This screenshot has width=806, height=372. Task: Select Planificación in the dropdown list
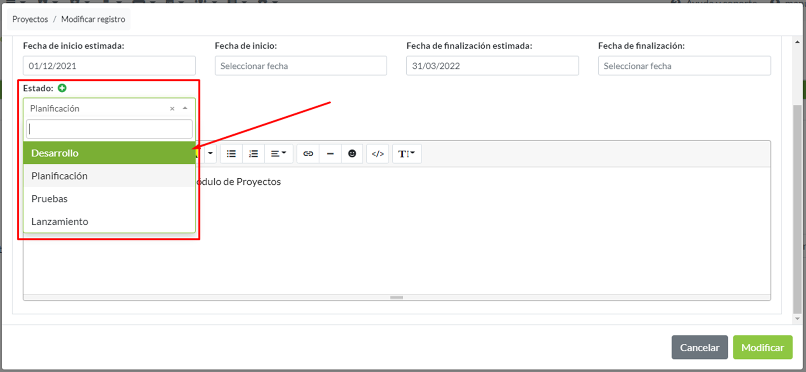coord(109,176)
